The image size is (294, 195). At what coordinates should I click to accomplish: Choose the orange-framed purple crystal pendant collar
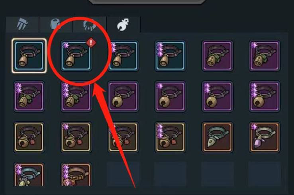point(265,137)
